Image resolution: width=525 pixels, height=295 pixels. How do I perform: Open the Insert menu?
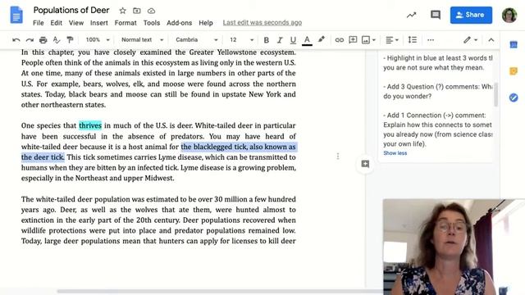[x=98, y=23]
